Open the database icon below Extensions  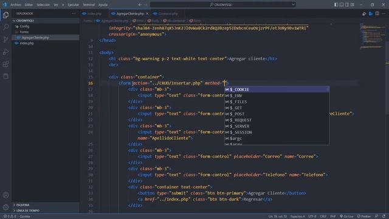pyautogui.click(x=5, y=76)
